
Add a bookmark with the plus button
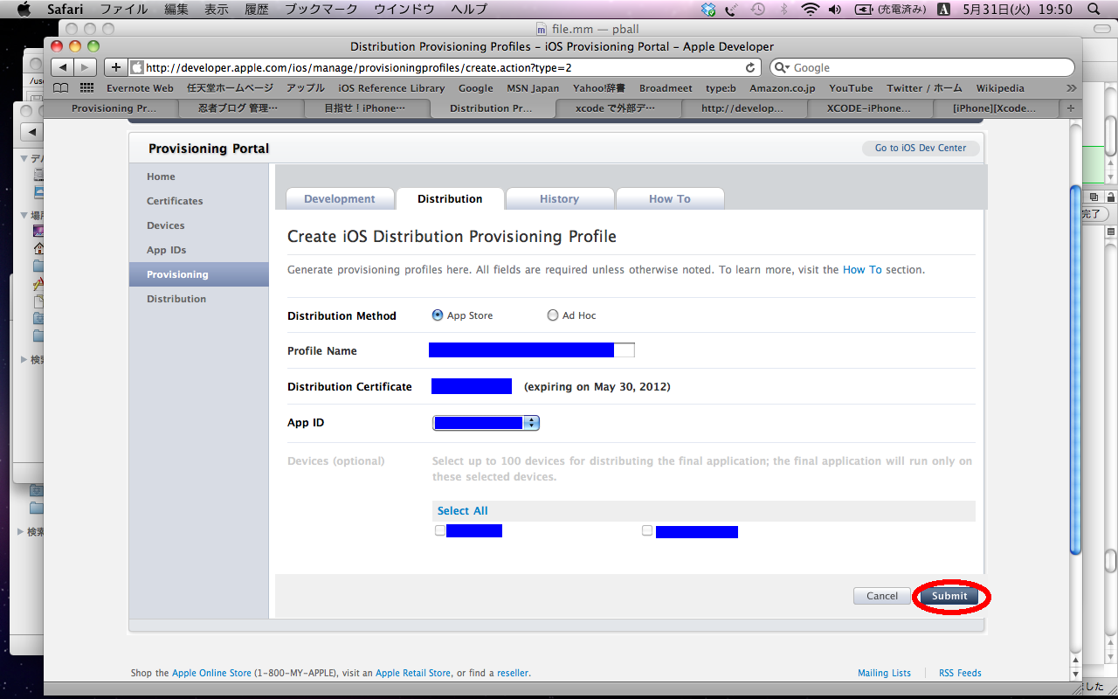(x=116, y=67)
